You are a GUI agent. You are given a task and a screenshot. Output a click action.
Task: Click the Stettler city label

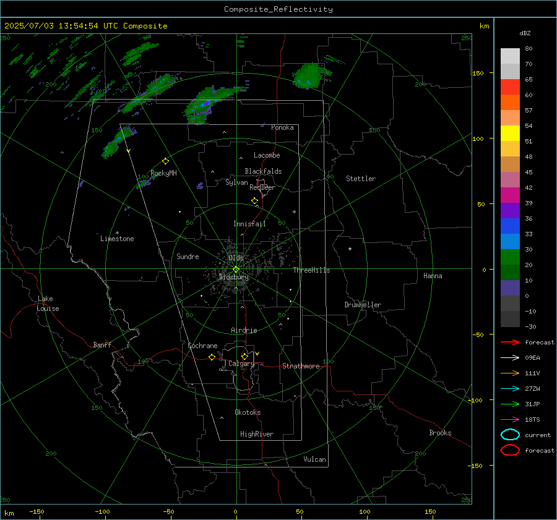click(361, 179)
